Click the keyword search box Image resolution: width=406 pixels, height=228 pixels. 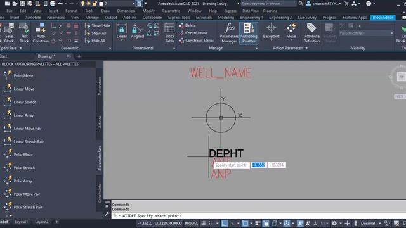pos(268,4)
